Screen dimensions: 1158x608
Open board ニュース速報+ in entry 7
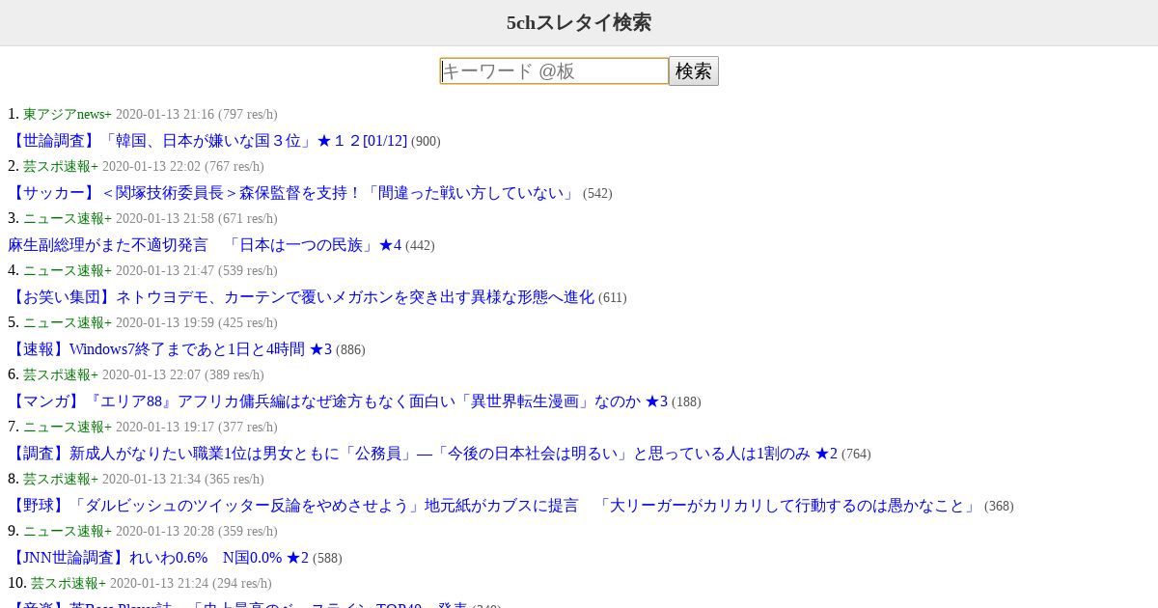coord(68,427)
